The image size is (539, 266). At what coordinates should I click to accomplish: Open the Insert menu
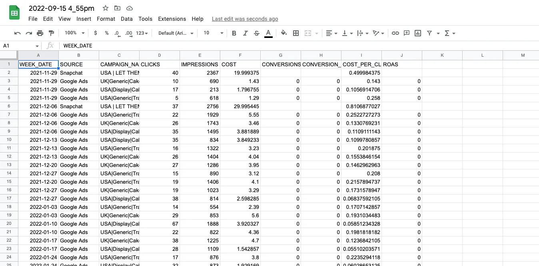click(84, 19)
